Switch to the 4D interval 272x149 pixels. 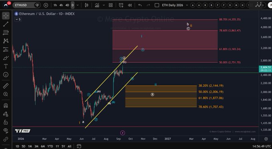[67, 5]
